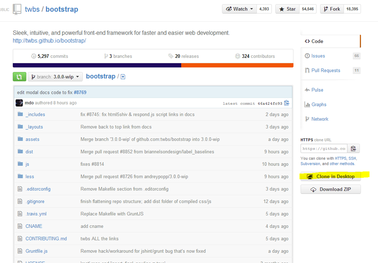Open issue #8769 from the commit message
378x263 pixels.
(80, 93)
